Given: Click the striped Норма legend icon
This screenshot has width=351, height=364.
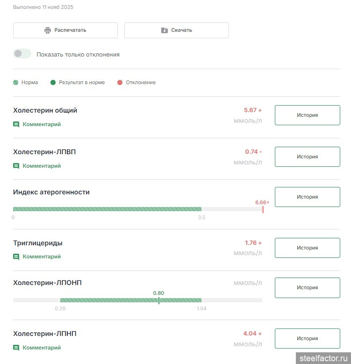Looking at the screenshot, I should tap(16, 83).
